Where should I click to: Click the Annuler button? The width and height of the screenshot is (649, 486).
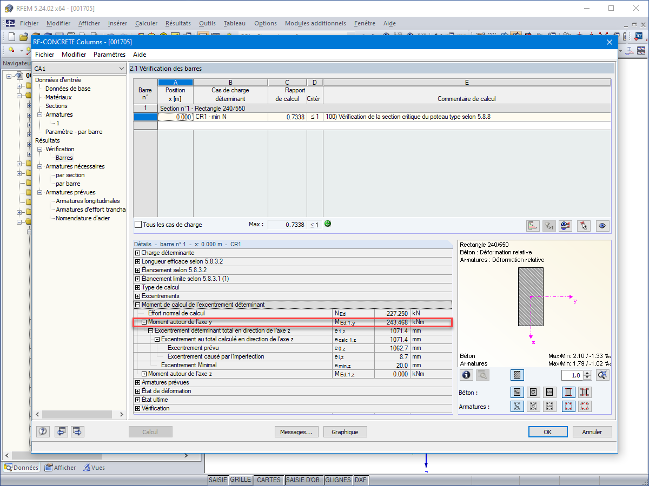point(592,432)
